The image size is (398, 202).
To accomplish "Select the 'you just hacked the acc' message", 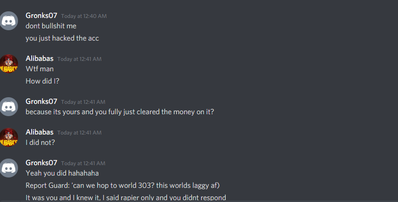I will tap(62, 38).
